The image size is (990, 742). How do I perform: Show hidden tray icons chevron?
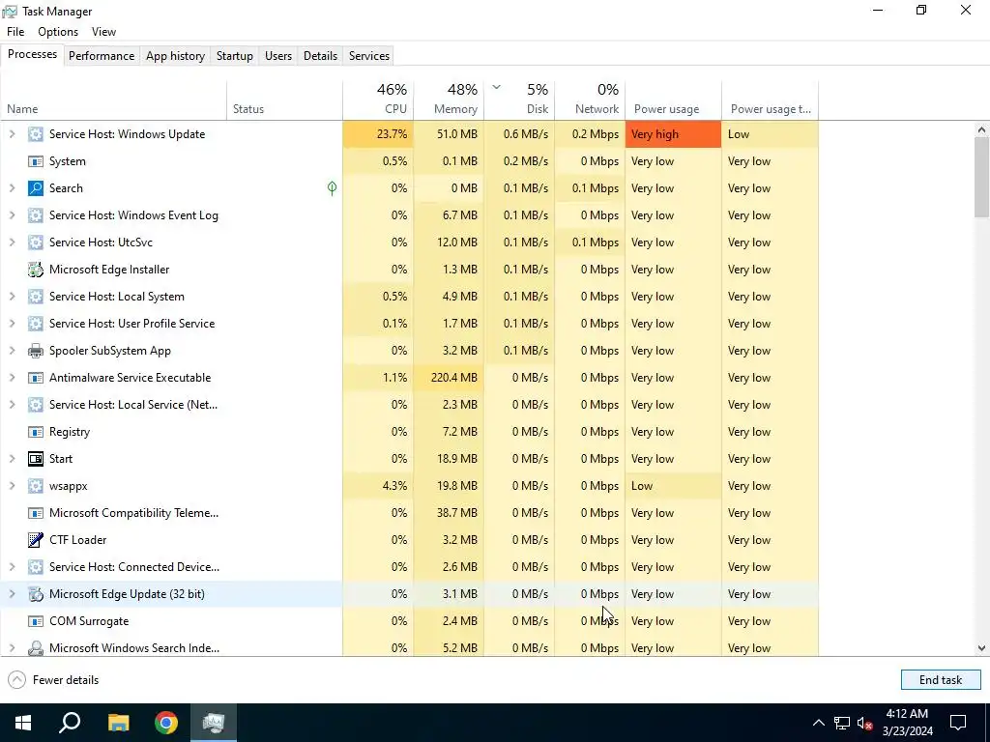[x=818, y=723]
